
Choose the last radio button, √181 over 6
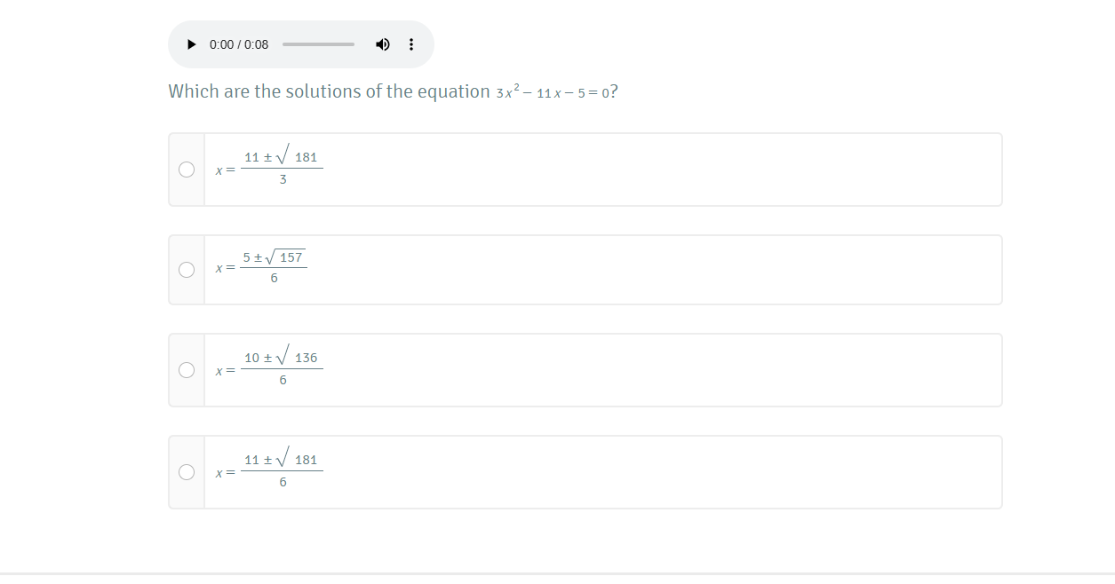click(x=187, y=472)
